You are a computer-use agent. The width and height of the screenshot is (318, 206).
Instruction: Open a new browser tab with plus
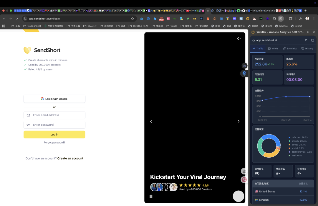click(305, 11)
